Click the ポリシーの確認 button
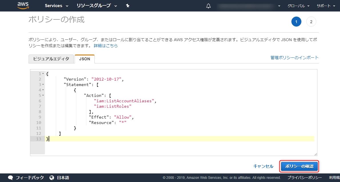The image size is (340, 182). (299, 166)
